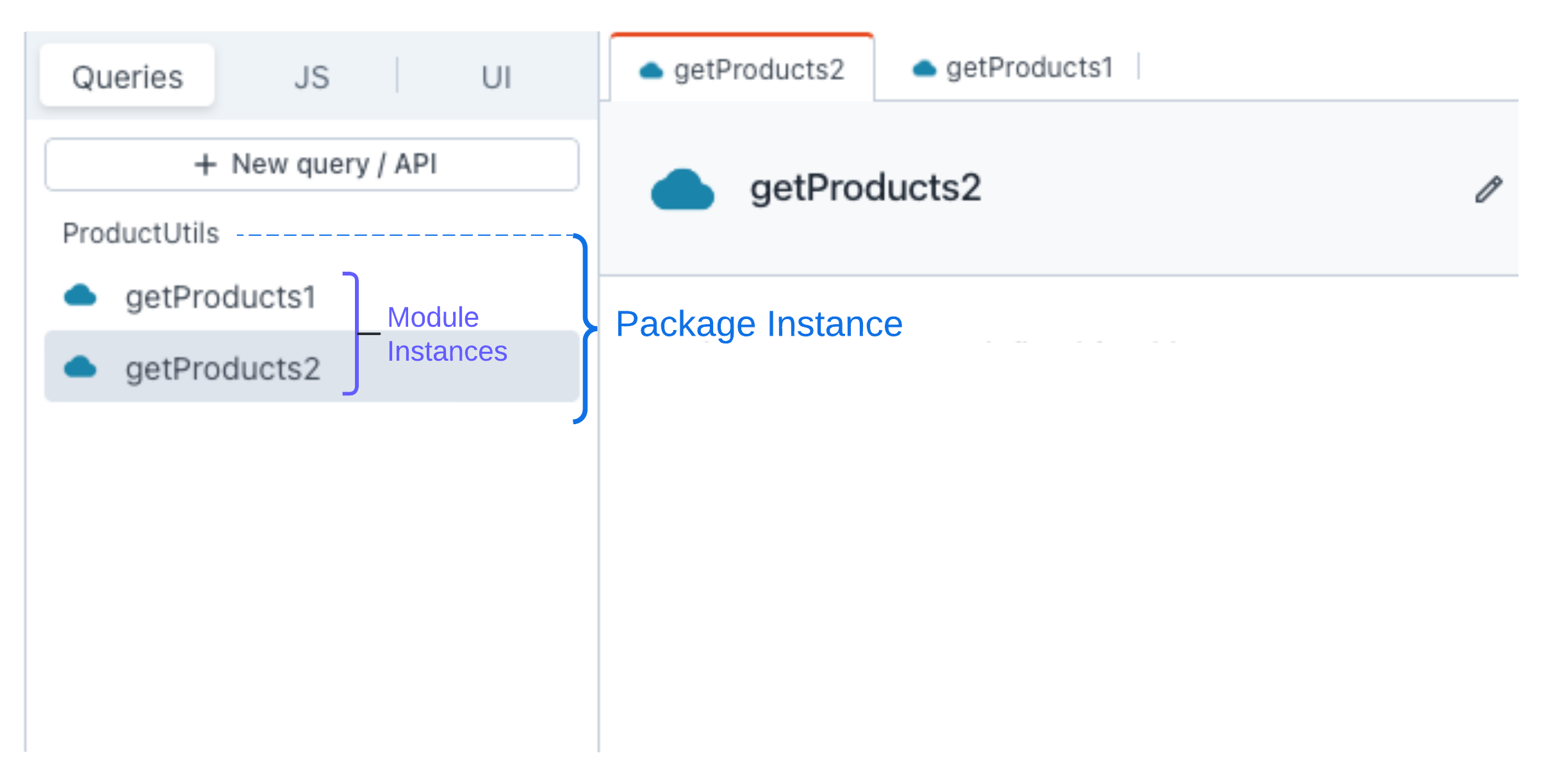
Task: Click plus icon in New query button
Action: pyautogui.click(x=205, y=165)
